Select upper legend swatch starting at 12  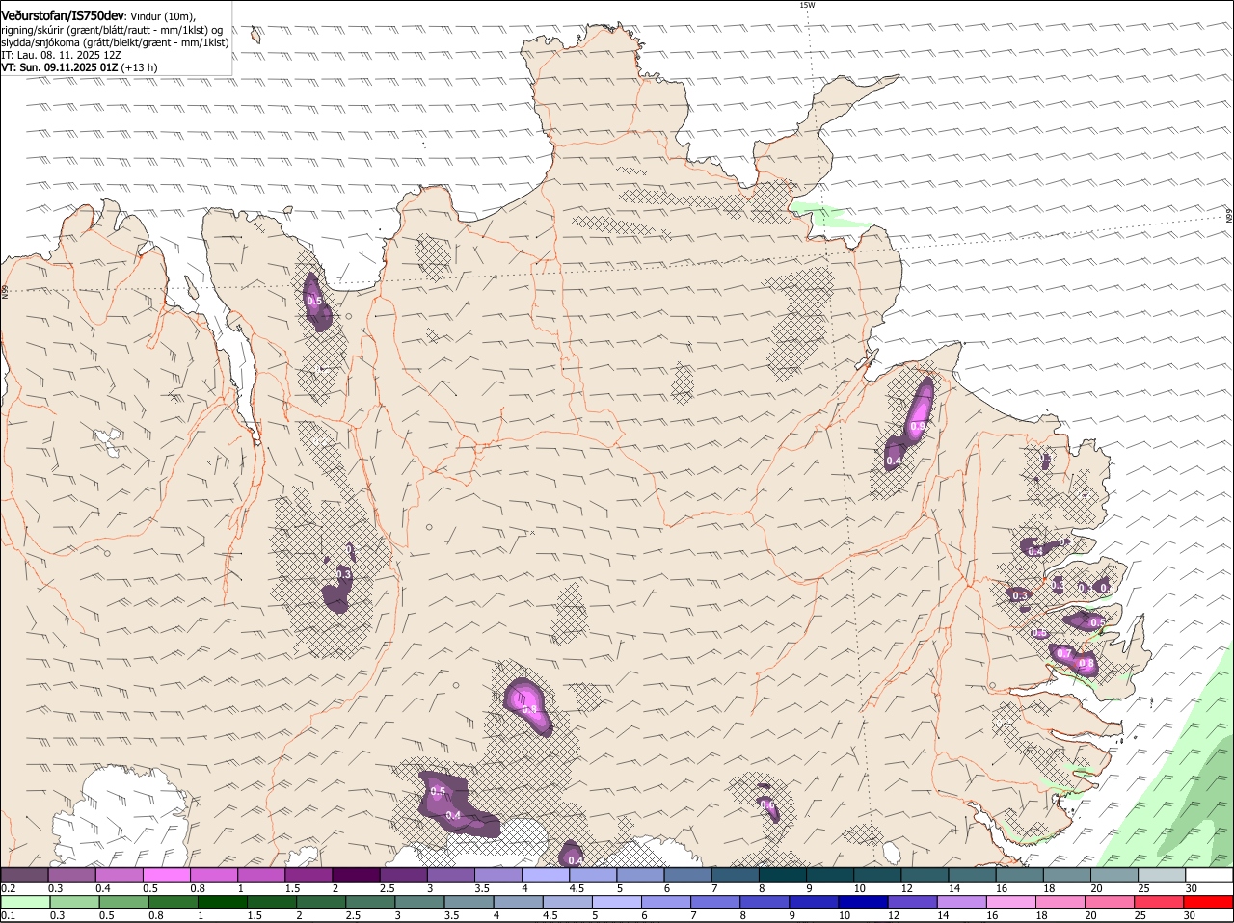[x=925, y=875]
